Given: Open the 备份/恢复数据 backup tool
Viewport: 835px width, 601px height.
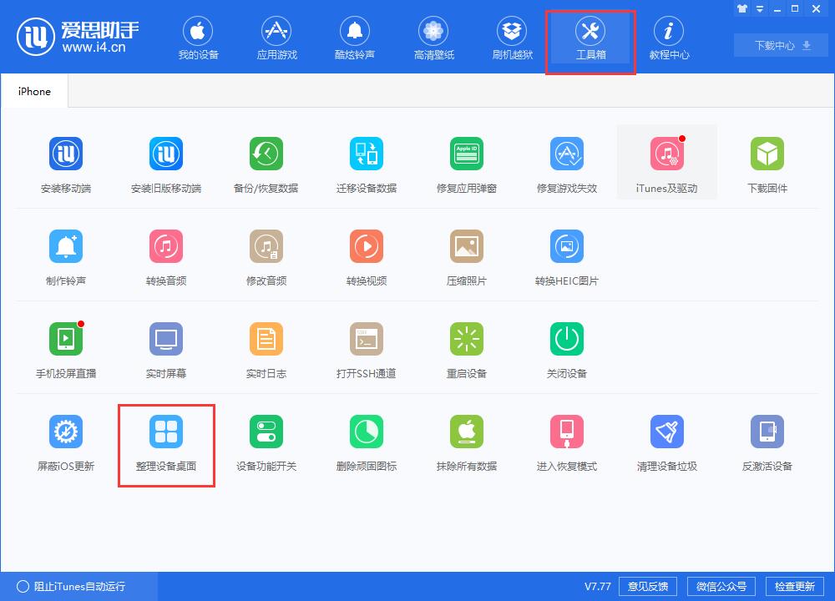Looking at the screenshot, I should (x=266, y=163).
